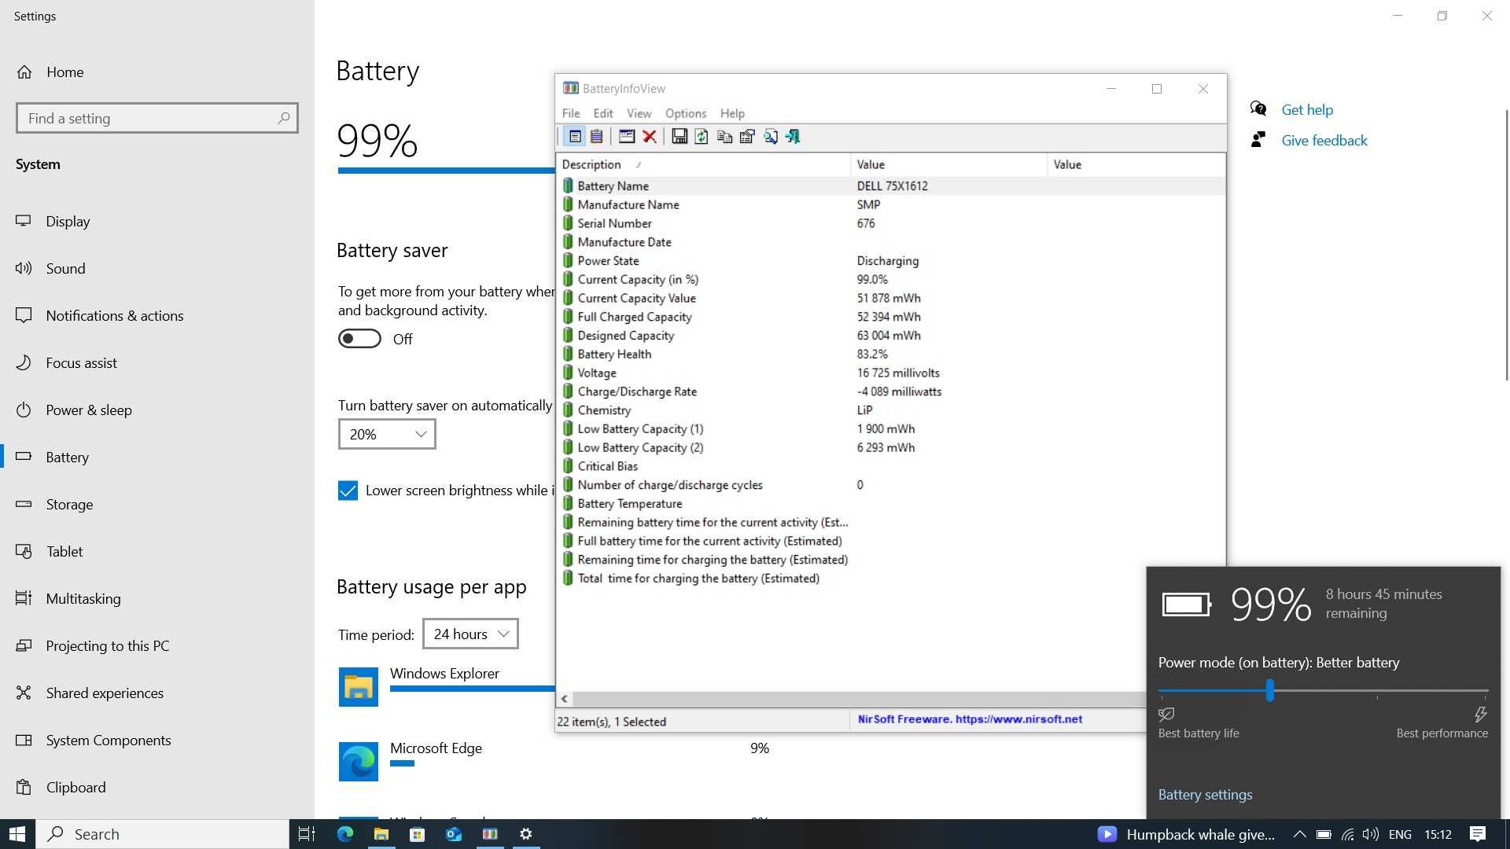This screenshot has width=1510, height=849.
Task: Open Storage settings in sidebar
Action: pyautogui.click(x=157, y=505)
